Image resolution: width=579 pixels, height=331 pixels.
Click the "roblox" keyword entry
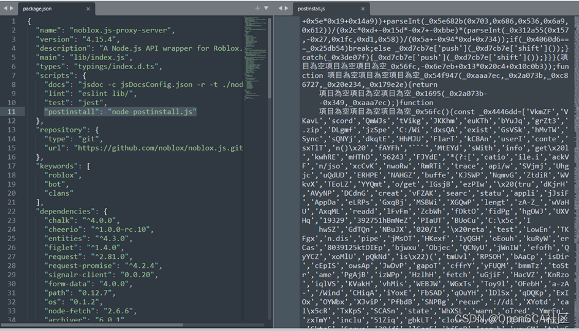tap(62, 175)
